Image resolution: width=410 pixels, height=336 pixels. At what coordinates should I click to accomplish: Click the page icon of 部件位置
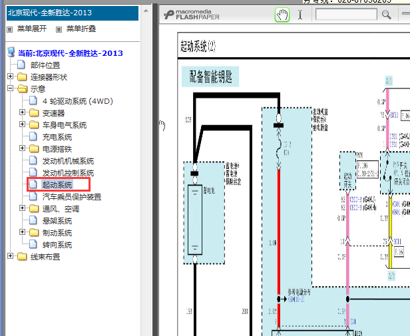21,65
